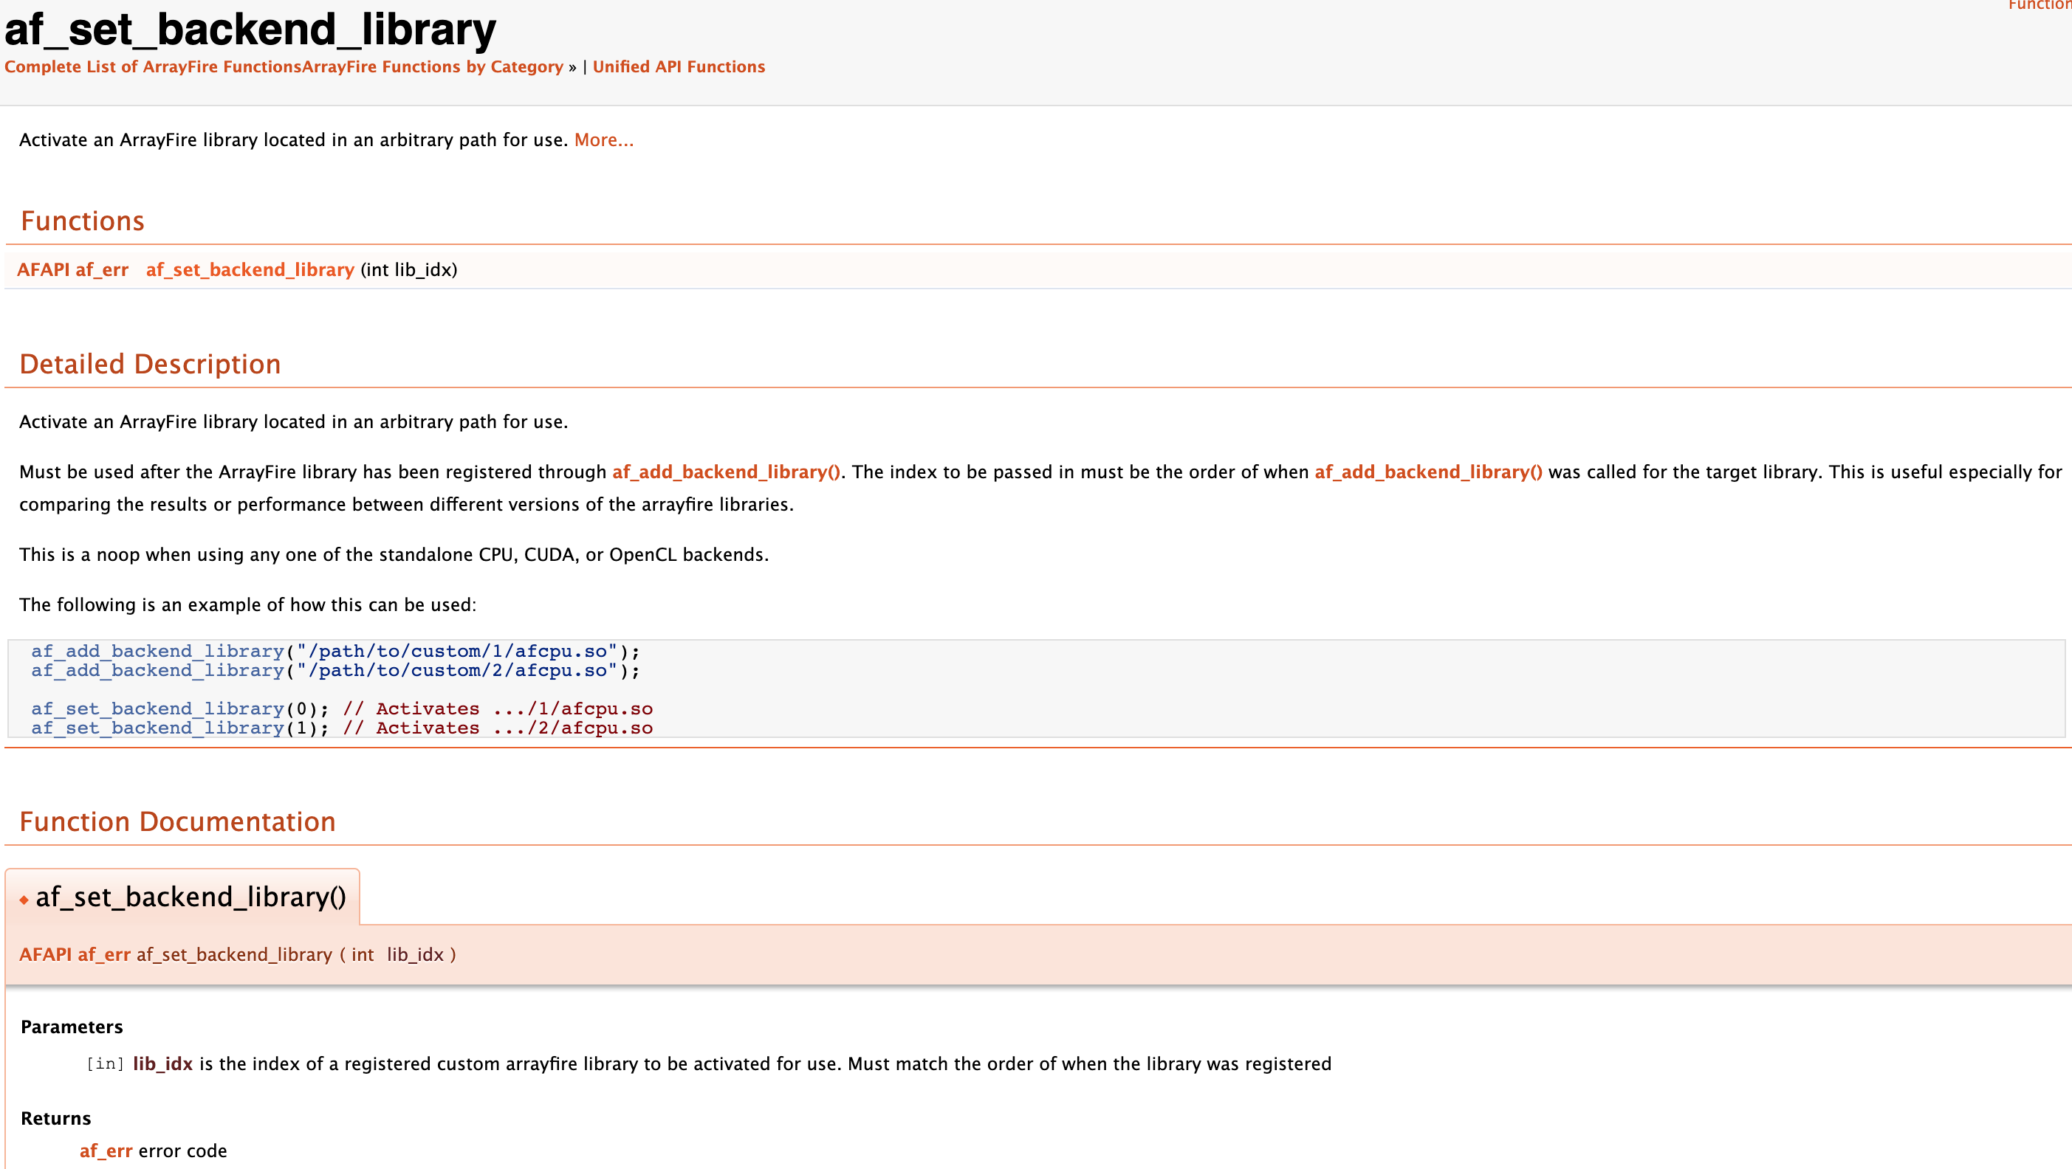This screenshot has height=1169, width=2072.
Task: Open 'Complete List of ArrayFire Functions' breadcrumb link
Action: point(153,66)
